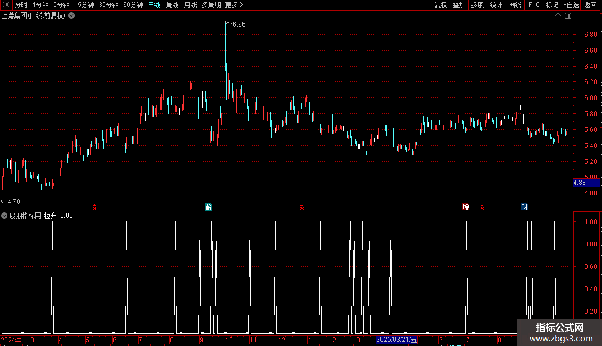Image resolution: width=602 pixels, height=346 pixels.
Task: Switch to 60分钟 period
Action: pyautogui.click(x=133, y=5)
